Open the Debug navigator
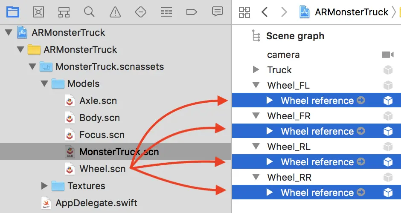This screenshot has width=401, height=213. [x=166, y=12]
